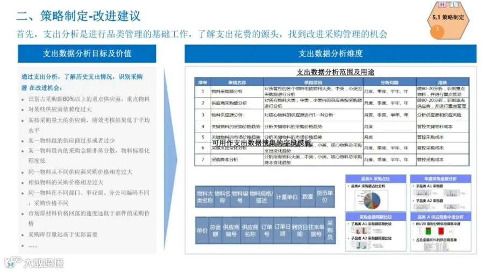Select the 支出数据分析维度 header bar

(330, 54)
